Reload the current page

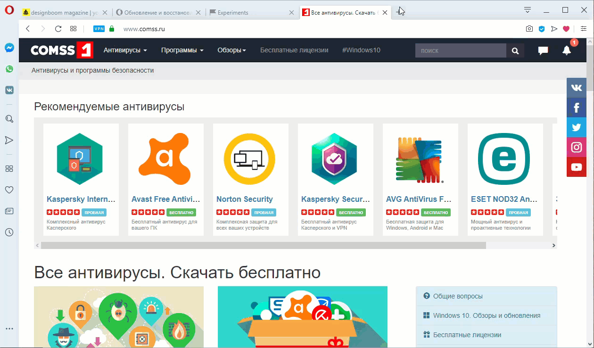pos(58,29)
